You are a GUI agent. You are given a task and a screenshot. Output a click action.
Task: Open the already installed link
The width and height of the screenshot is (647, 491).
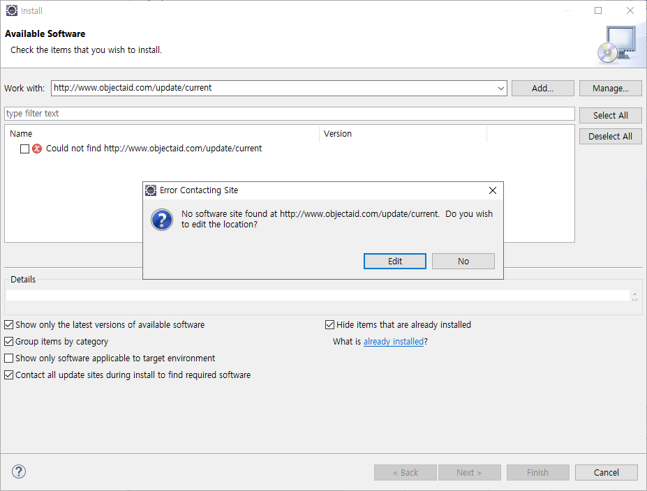coord(394,342)
